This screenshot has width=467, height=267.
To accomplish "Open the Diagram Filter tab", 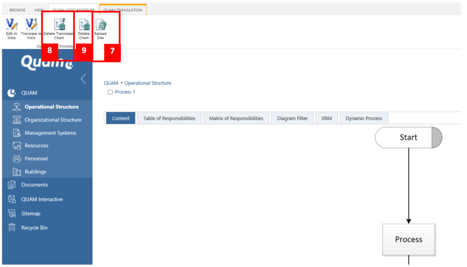I will [x=292, y=118].
